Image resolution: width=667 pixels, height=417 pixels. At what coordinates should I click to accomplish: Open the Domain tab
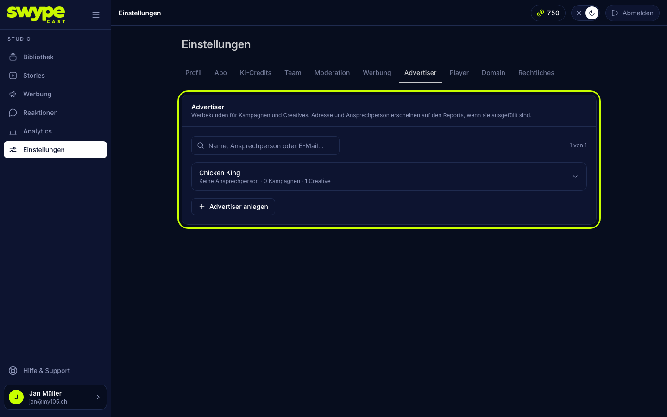pos(493,73)
